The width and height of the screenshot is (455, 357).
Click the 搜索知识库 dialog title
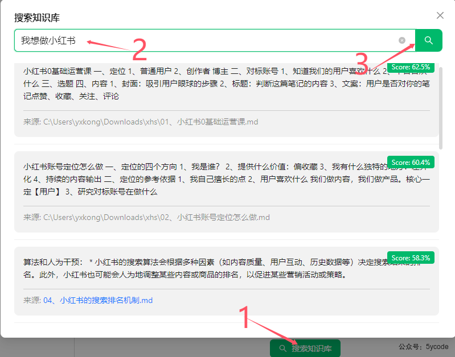pos(37,18)
